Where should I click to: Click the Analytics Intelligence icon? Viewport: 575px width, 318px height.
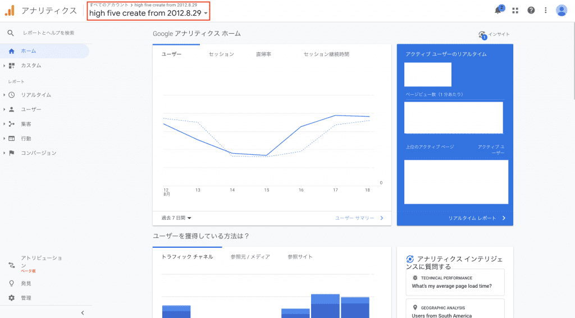[410, 259]
